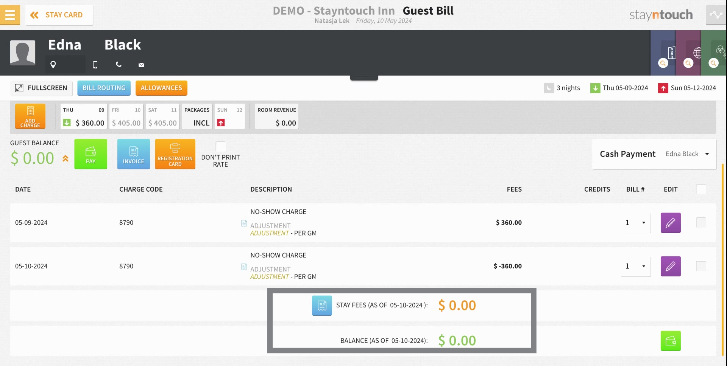Viewport: 727px width, 366px height.
Task: Click Edna Black's guest avatar
Action: [x=23, y=53]
